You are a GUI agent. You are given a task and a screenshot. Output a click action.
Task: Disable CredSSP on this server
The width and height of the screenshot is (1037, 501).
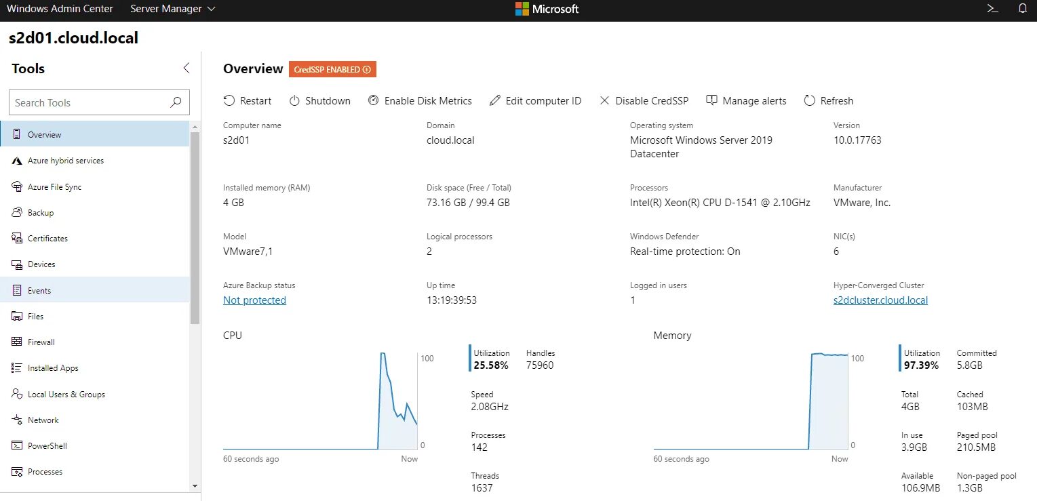point(644,100)
